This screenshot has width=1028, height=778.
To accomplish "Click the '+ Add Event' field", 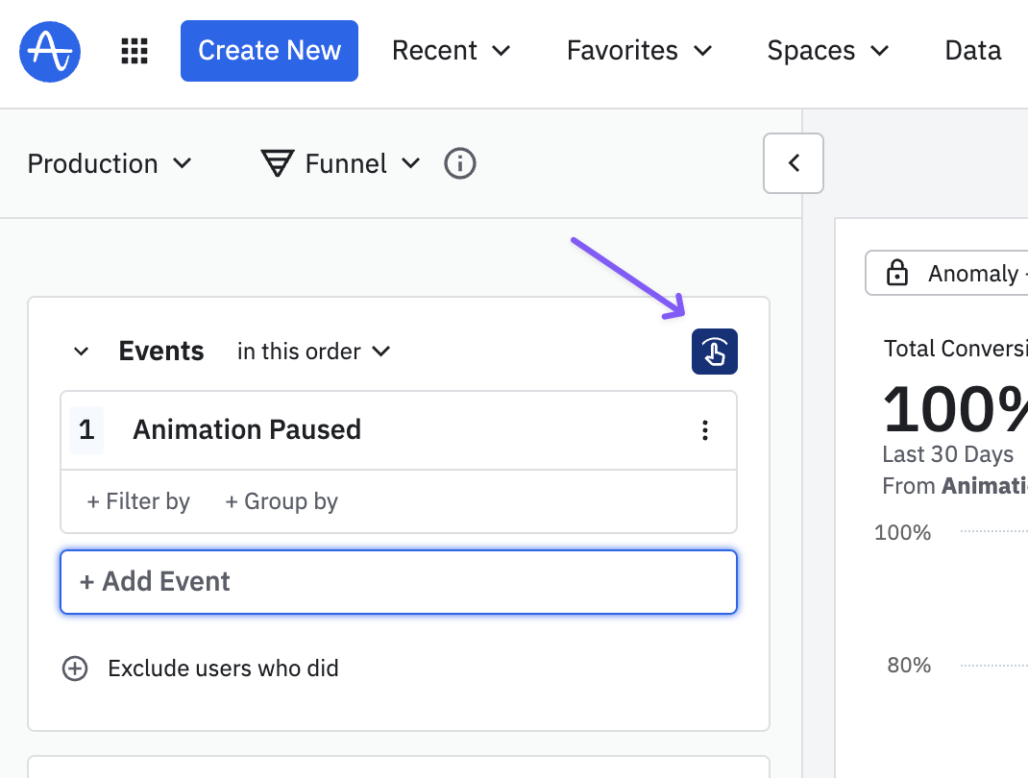I will [x=398, y=582].
